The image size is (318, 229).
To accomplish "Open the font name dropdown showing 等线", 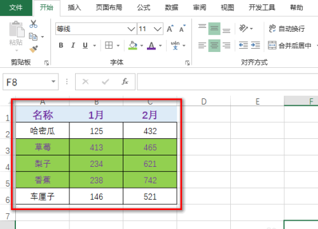I will pyautogui.click(x=96, y=29).
